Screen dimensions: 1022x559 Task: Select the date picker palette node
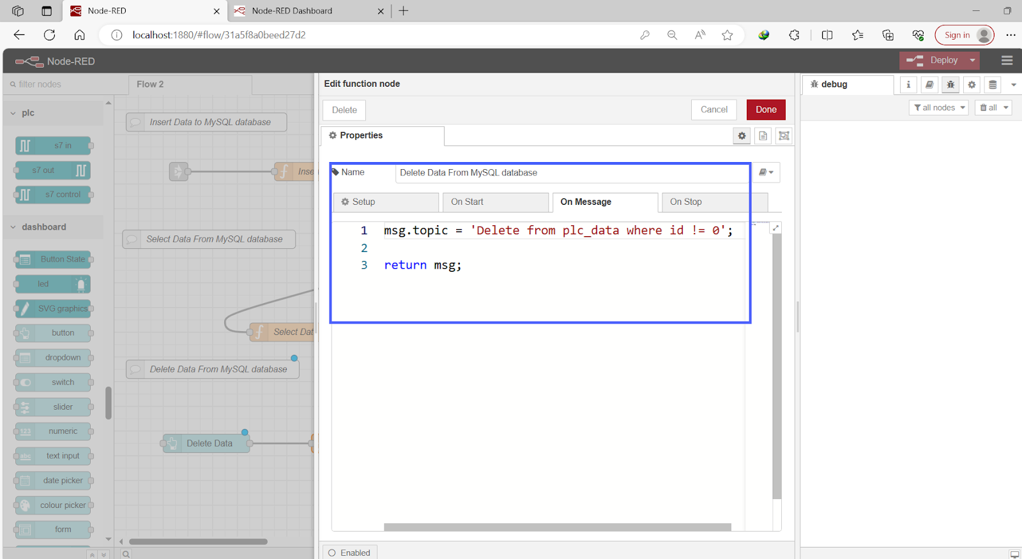[x=53, y=481]
